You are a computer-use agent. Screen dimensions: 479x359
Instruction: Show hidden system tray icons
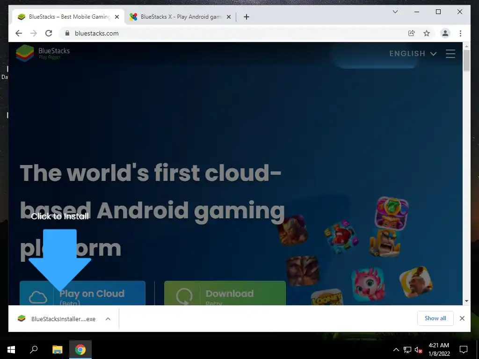pyautogui.click(x=396, y=350)
